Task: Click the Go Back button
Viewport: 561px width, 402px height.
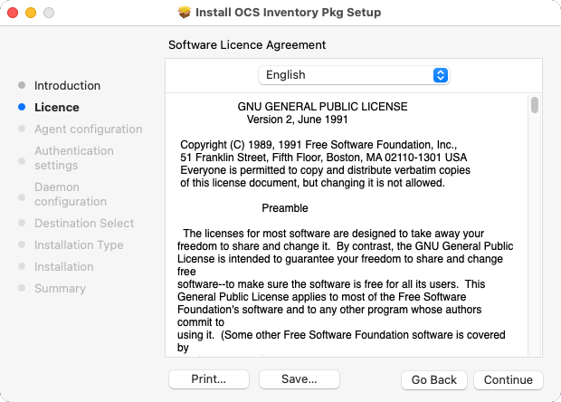Action: 434,379
